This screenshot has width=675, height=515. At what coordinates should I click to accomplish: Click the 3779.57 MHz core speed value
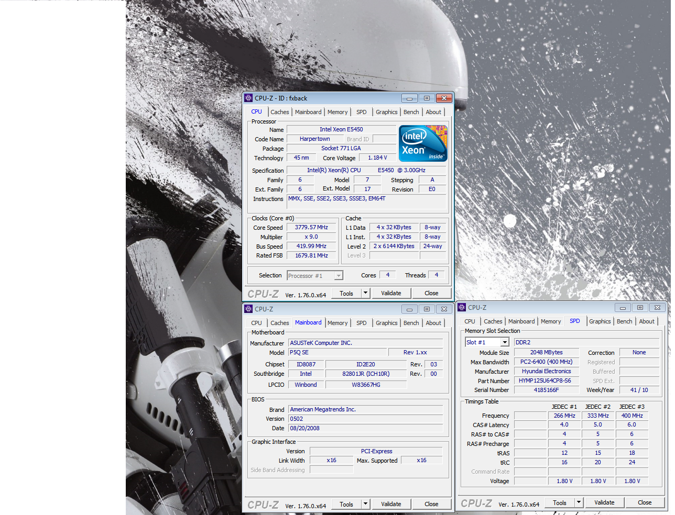point(311,227)
